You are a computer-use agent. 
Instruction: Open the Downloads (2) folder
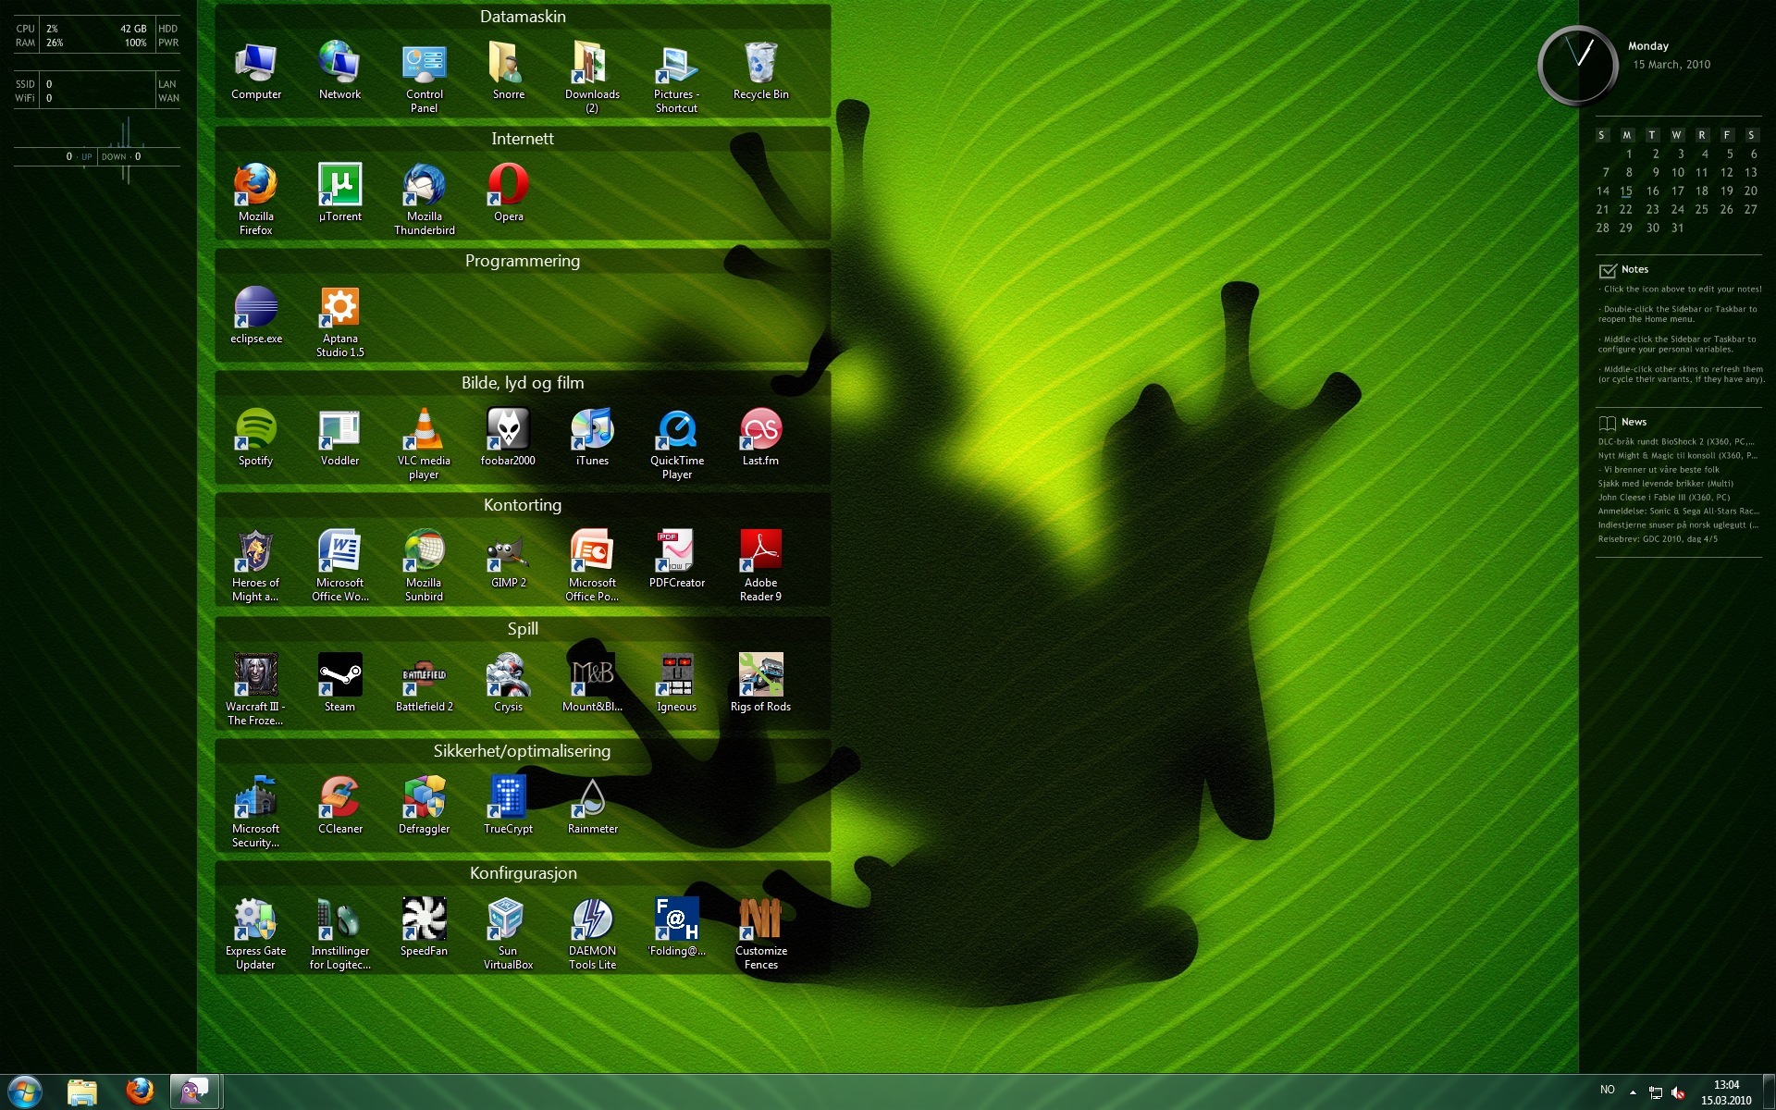592,78
